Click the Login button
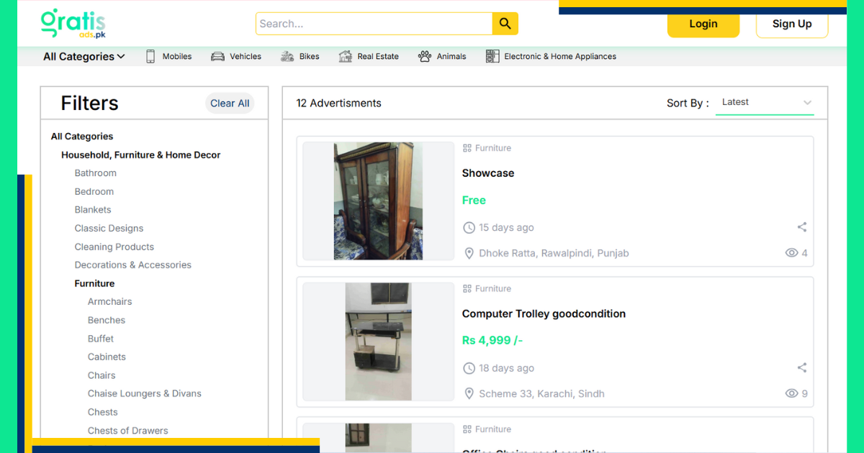Image resolution: width=864 pixels, height=453 pixels. coord(703,24)
